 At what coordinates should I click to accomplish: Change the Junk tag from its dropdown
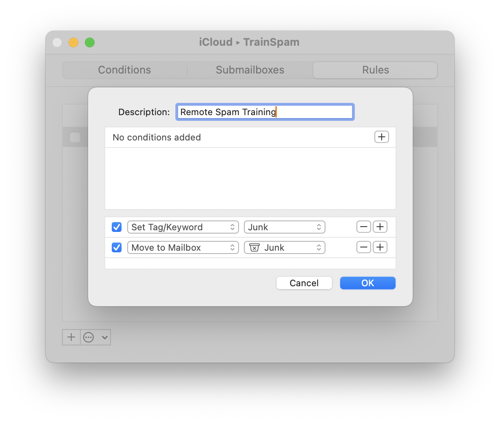pos(284,227)
